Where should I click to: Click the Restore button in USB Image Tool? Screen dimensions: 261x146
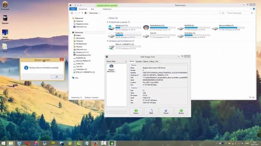point(136,112)
